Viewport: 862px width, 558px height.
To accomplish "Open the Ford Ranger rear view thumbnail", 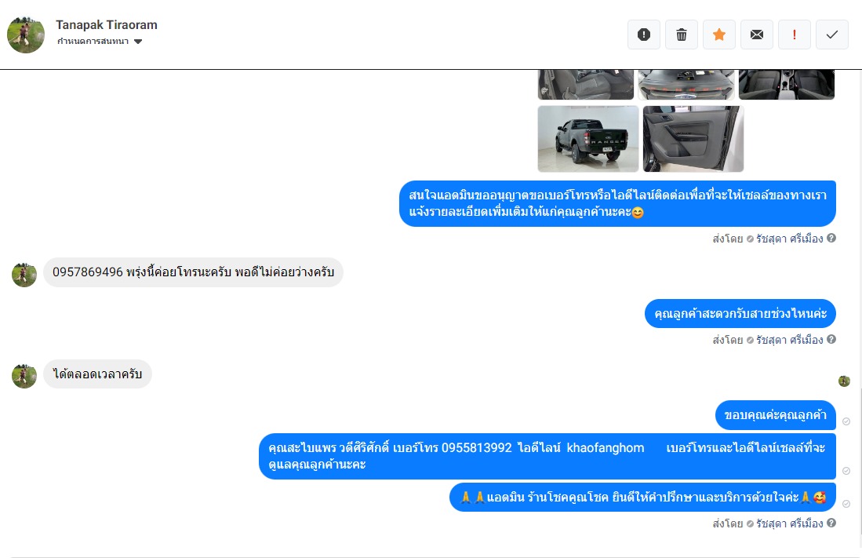I will pos(588,139).
